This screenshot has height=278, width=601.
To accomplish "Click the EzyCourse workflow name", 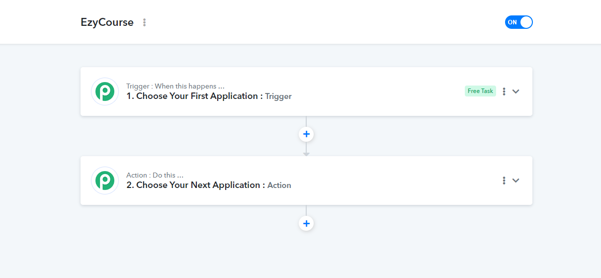I will click(x=107, y=22).
